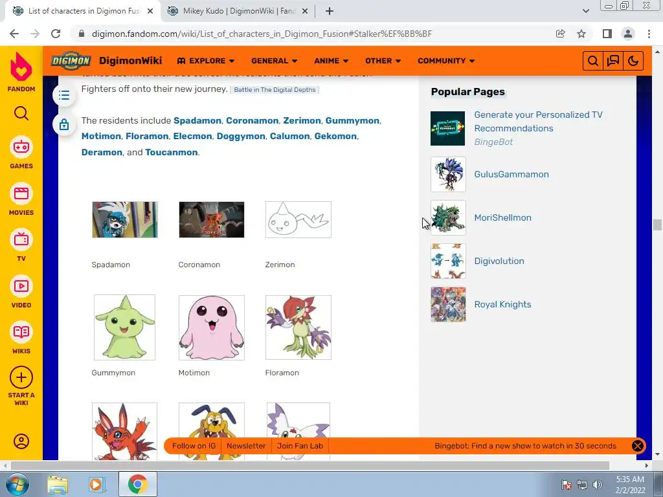The width and height of the screenshot is (663, 497).
Task: Reload the page
Action: click(56, 34)
